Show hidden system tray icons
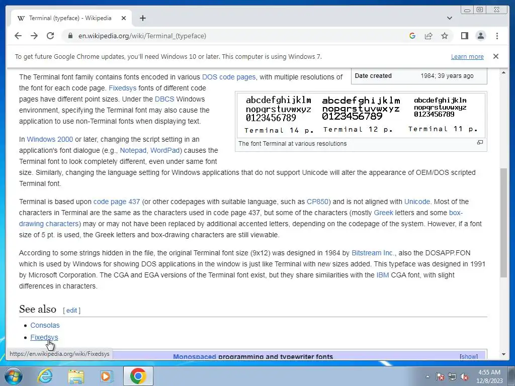This screenshot has height=386, width=515. [x=427, y=377]
